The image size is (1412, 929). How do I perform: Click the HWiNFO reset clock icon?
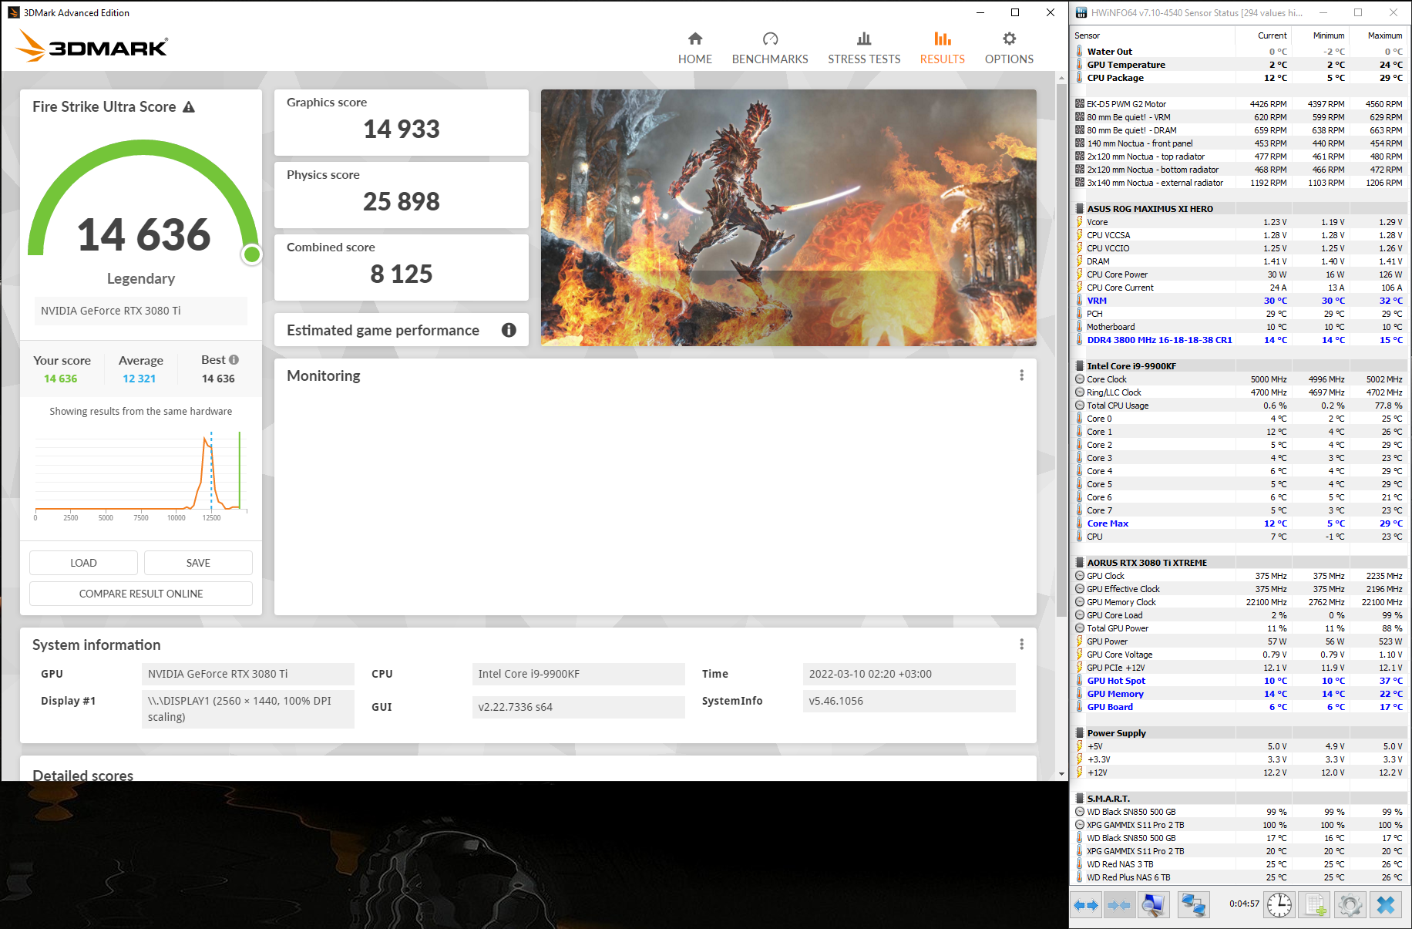(x=1279, y=905)
